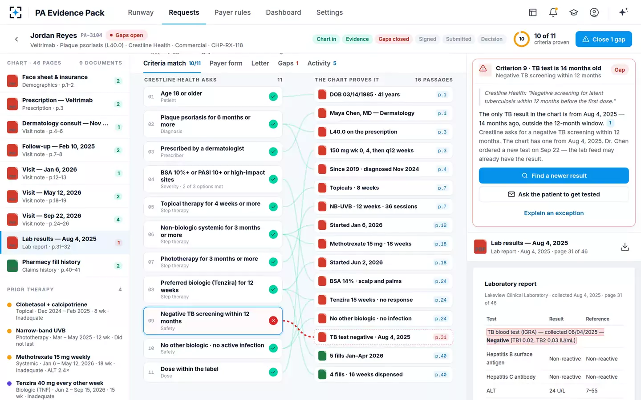Click the Gap badge on Criterion 9 card

[x=620, y=70]
